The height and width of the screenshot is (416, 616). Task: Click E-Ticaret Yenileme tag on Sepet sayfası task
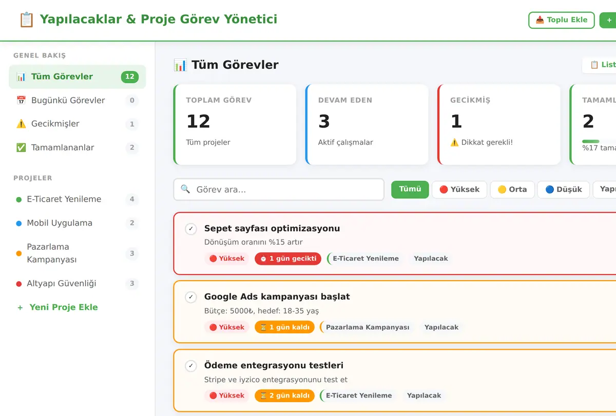(x=365, y=259)
